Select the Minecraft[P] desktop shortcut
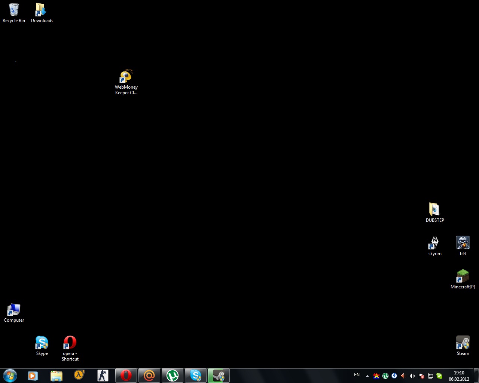Screen dimensions: 479x383 point(463,279)
